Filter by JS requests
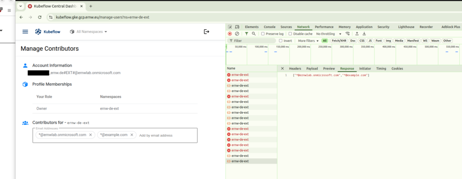Viewport: 462px width, 179px height. click(x=370, y=41)
